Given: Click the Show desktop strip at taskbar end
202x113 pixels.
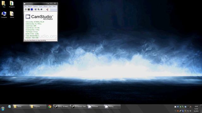Looking at the screenshot, I should [x=201, y=109].
